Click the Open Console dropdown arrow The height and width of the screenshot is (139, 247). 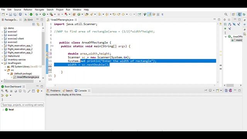[x=221, y=90]
